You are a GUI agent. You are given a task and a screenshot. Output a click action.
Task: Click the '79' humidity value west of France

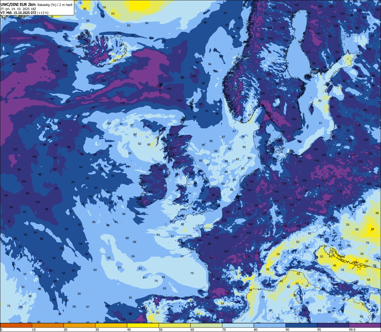point(156,281)
